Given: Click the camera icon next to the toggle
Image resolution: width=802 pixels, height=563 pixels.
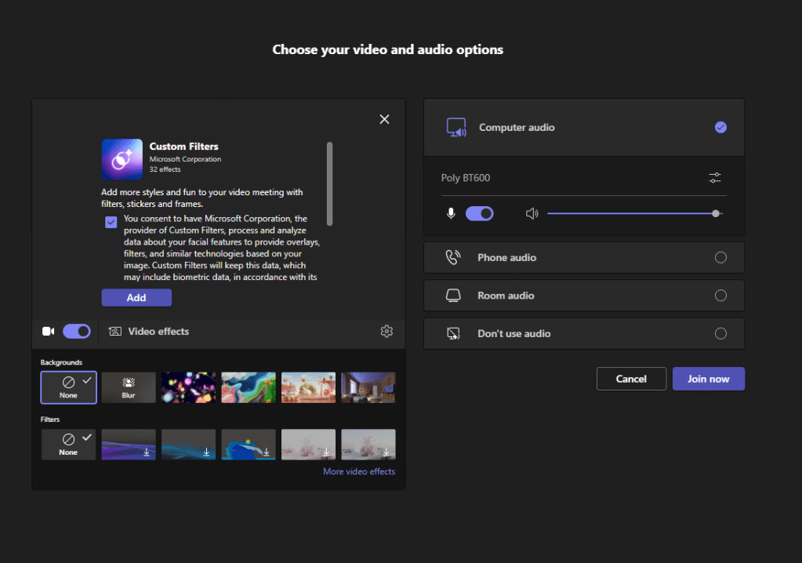Looking at the screenshot, I should click(48, 331).
